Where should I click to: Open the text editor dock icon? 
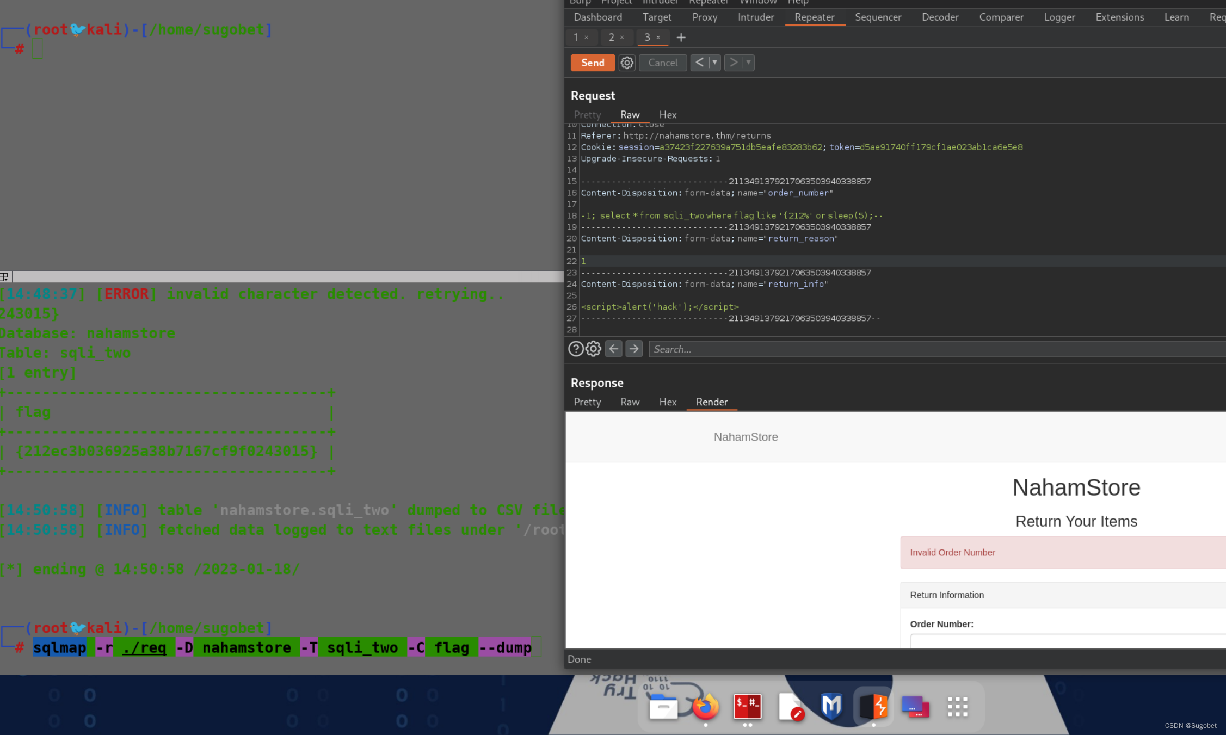(x=790, y=707)
